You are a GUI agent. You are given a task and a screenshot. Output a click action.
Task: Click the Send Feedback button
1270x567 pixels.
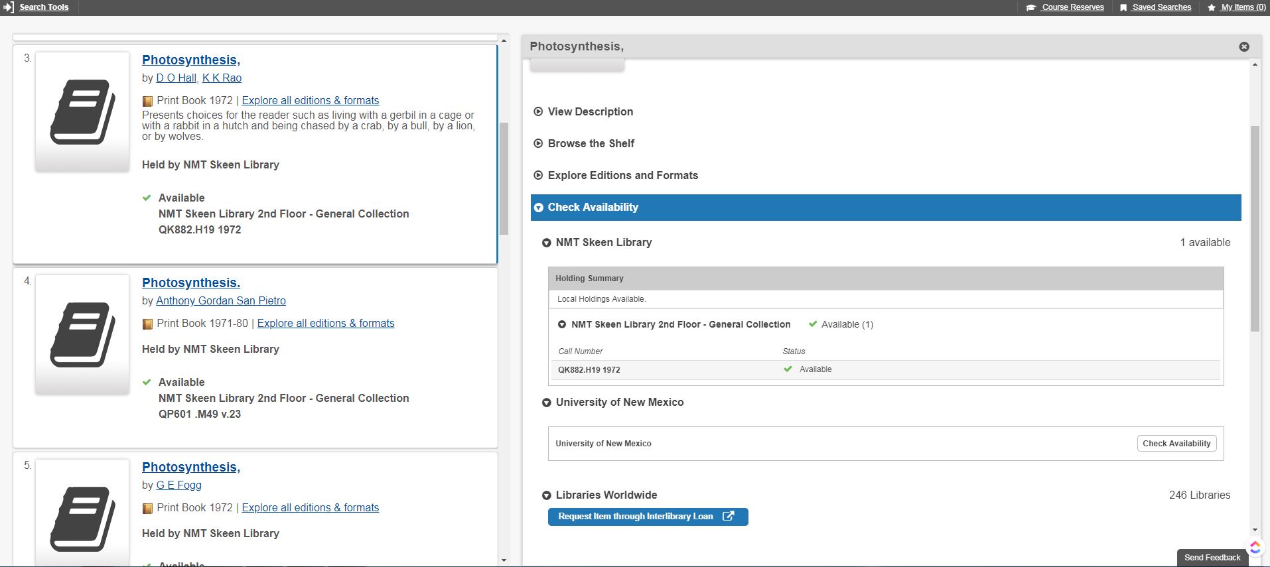coord(1212,558)
